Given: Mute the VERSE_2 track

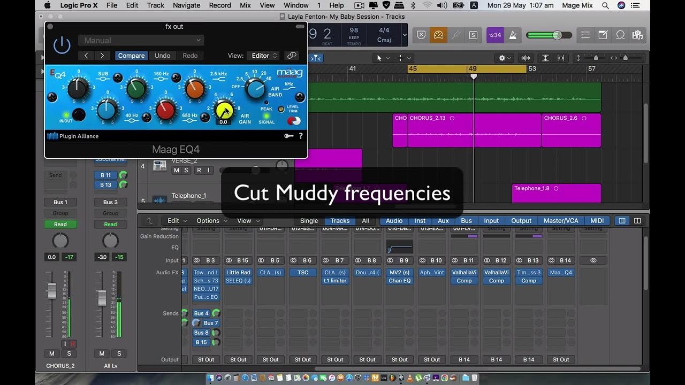Looking at the screenshot, I should point(176,170).
